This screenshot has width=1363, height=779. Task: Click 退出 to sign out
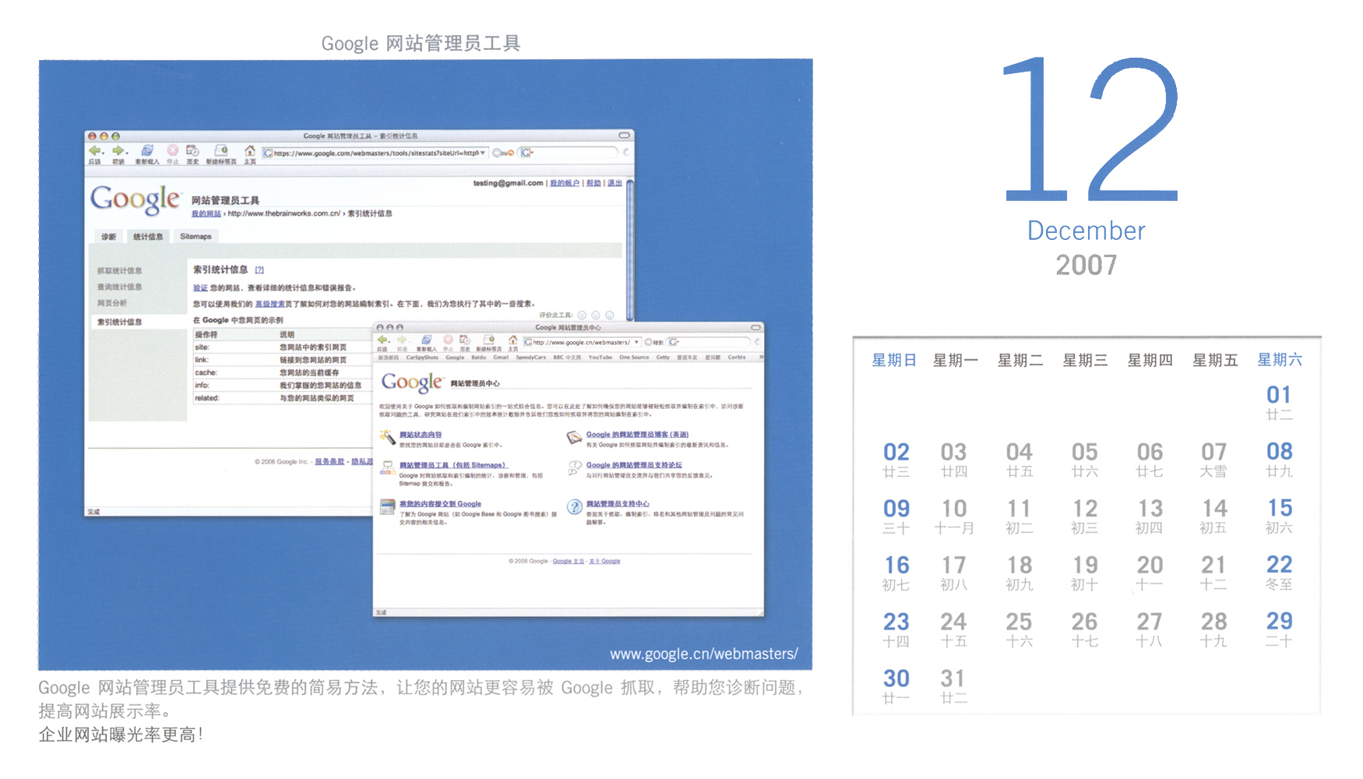pos(615,183)
